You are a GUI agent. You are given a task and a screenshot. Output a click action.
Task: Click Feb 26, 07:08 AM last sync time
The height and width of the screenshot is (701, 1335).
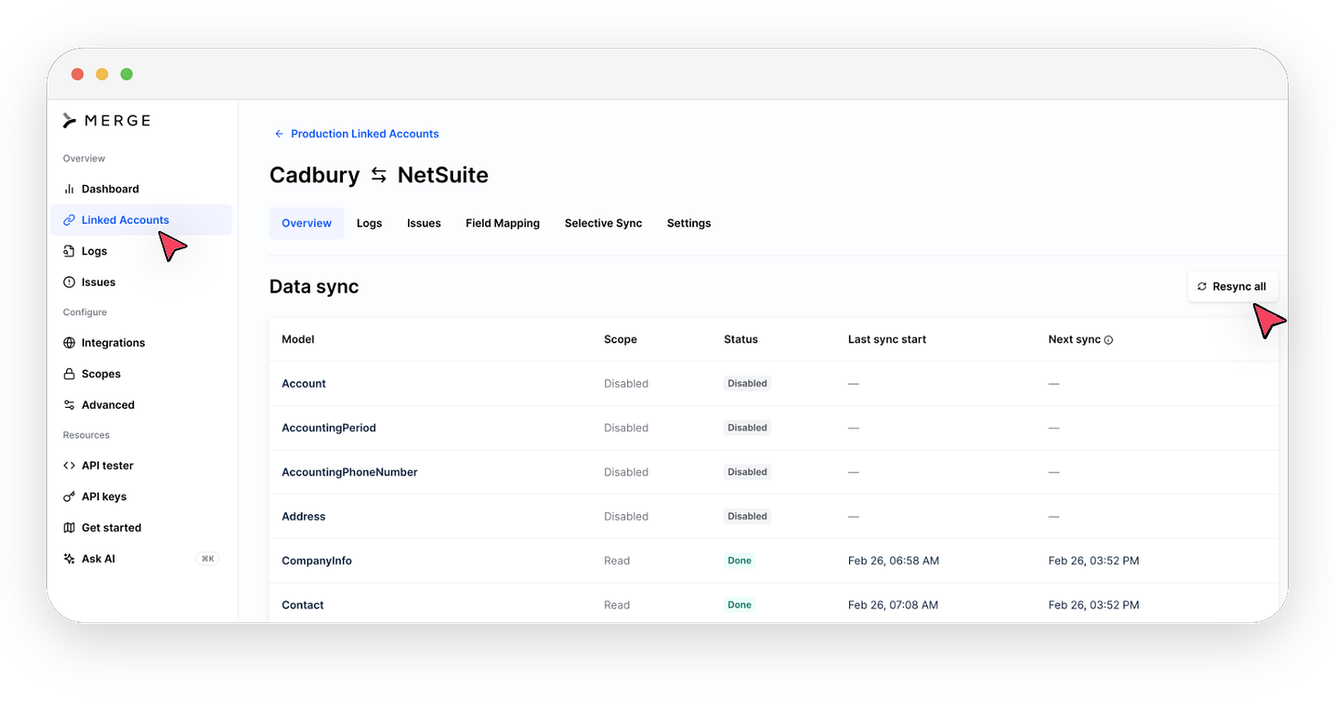click(x=893, y=605)
